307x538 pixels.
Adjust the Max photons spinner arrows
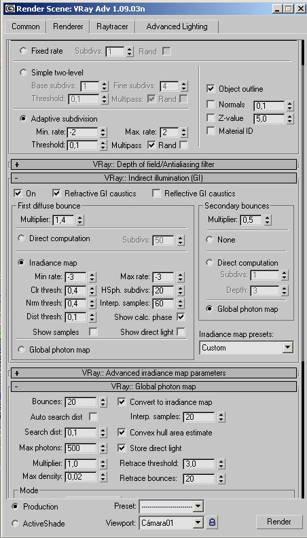pos(103,448)
